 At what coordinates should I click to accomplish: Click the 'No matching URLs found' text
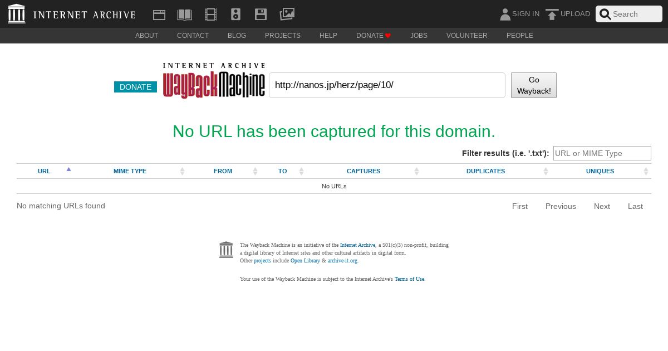click(x=61, y=206)
